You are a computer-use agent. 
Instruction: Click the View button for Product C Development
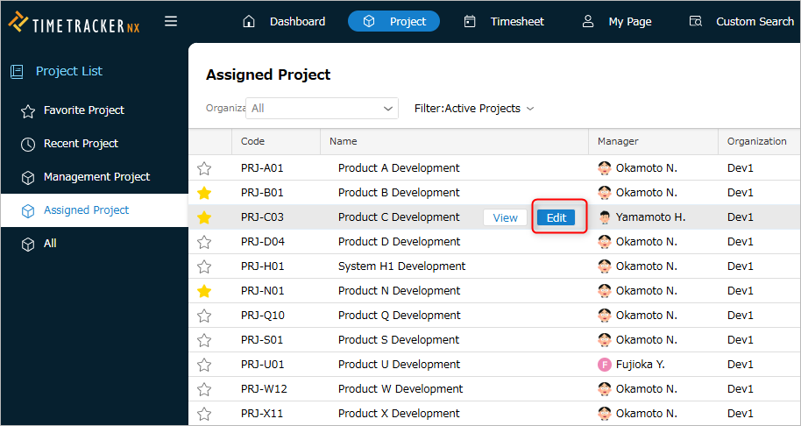[x=505, y=217]
